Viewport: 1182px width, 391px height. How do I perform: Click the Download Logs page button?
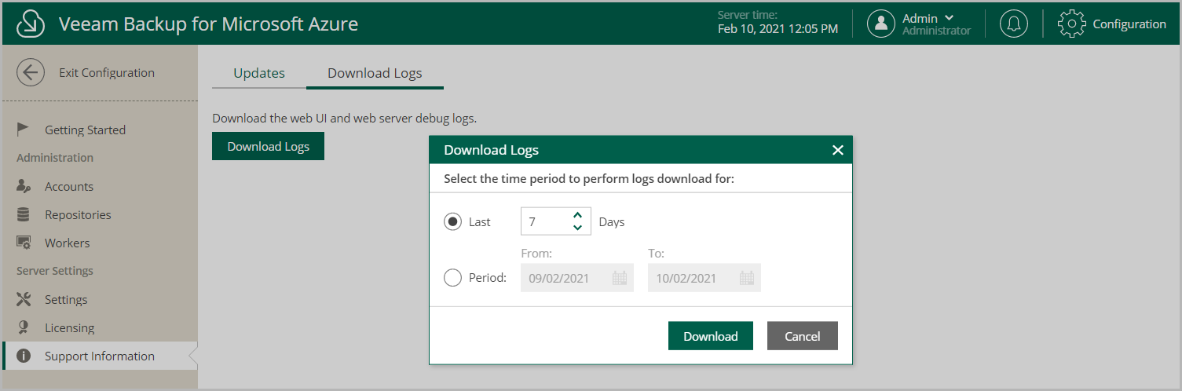[x=268, y=146]
